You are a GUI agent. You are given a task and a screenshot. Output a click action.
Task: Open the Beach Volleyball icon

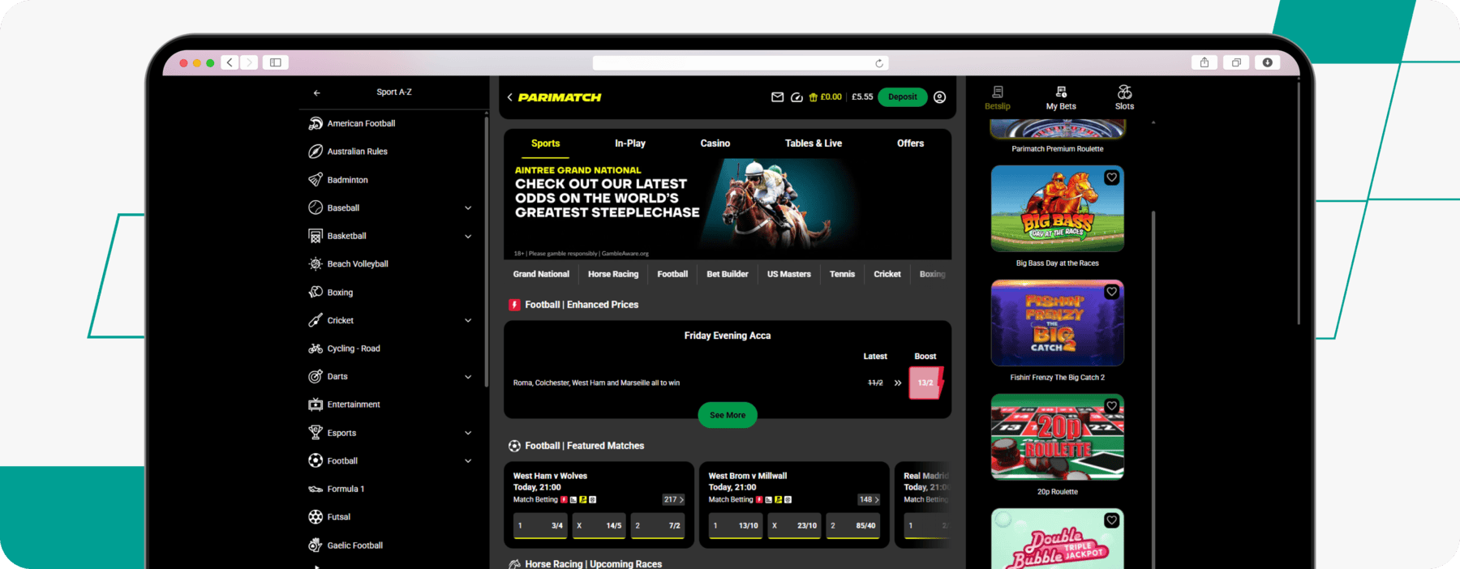(316, 264)
